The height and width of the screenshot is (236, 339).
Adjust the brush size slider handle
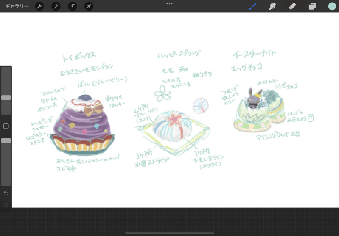coord(6,97)
